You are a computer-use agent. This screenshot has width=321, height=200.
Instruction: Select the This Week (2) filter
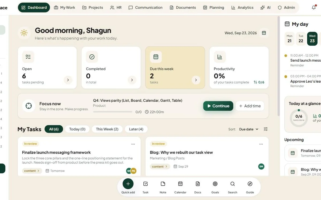point(107,129)
